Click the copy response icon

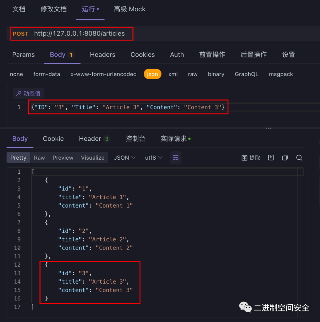pyautogui.click(x=285, y=158)
